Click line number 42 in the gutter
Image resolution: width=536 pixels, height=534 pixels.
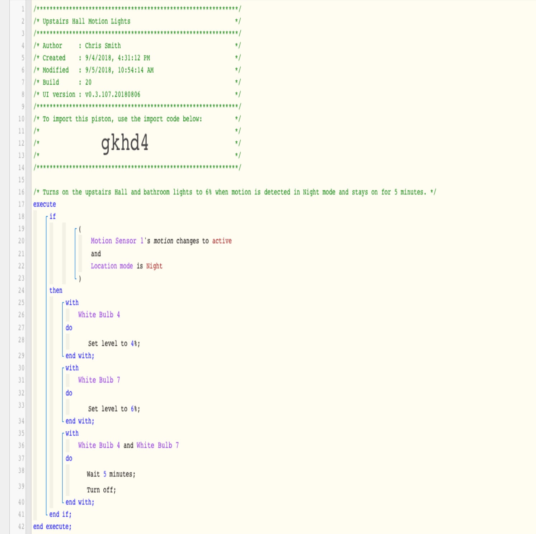(x=21, y=526)
